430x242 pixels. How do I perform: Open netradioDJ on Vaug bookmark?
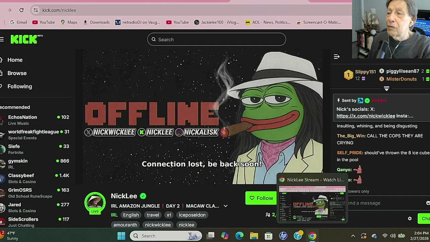pyautogui.click(x=138, y=22)
